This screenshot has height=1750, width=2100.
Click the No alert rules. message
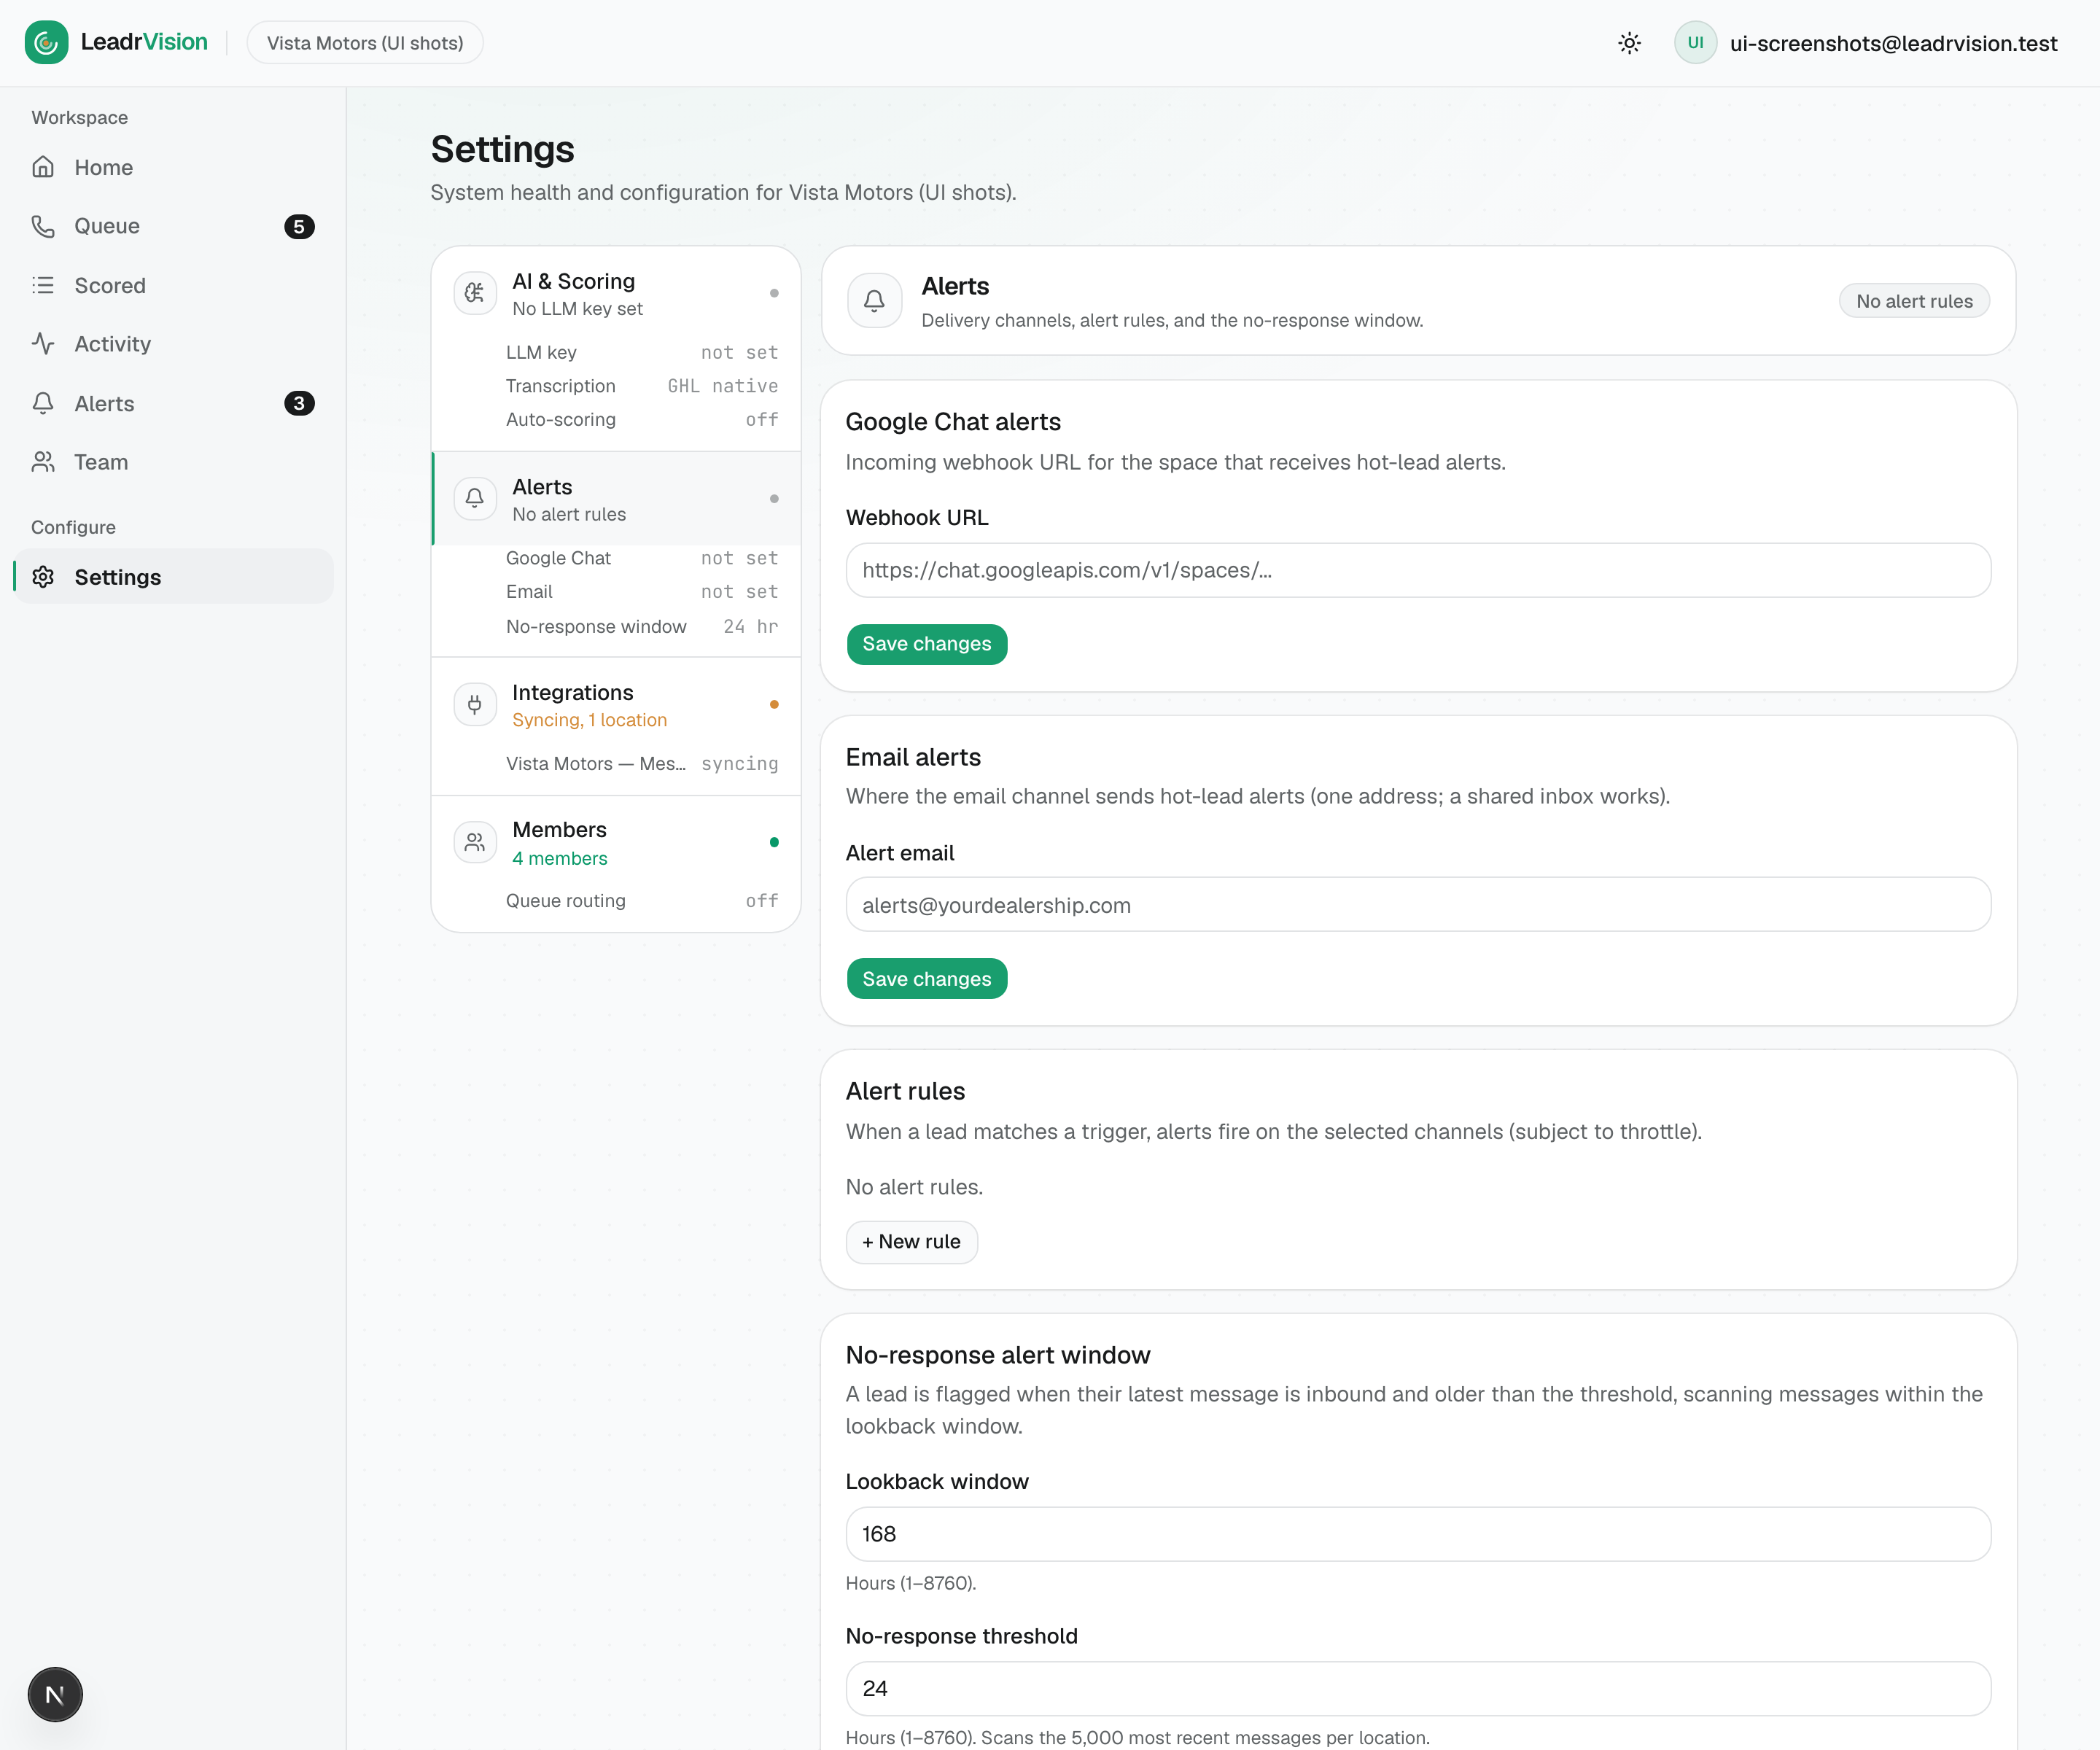(914, 1187)
